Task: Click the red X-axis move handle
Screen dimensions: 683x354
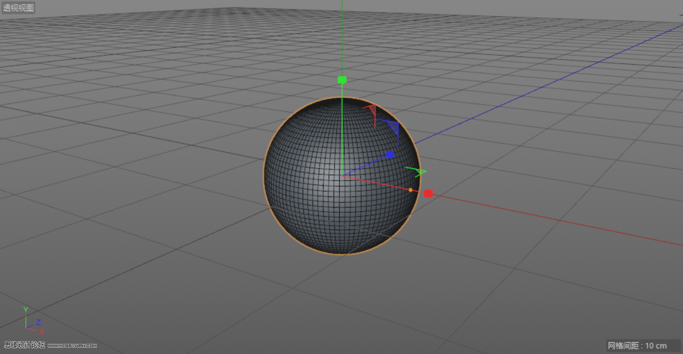Action: tap(429, 194)
